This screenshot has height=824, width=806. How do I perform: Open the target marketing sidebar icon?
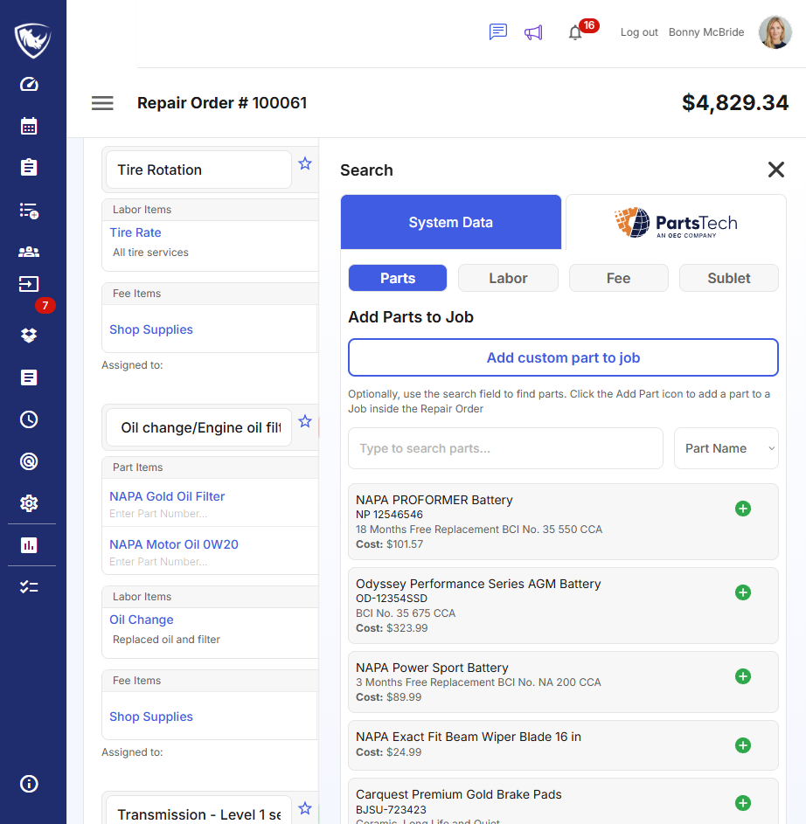29,461
